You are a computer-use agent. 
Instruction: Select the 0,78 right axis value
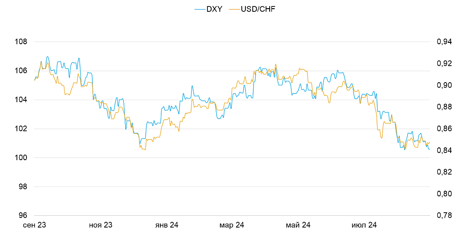pos(444,216)
